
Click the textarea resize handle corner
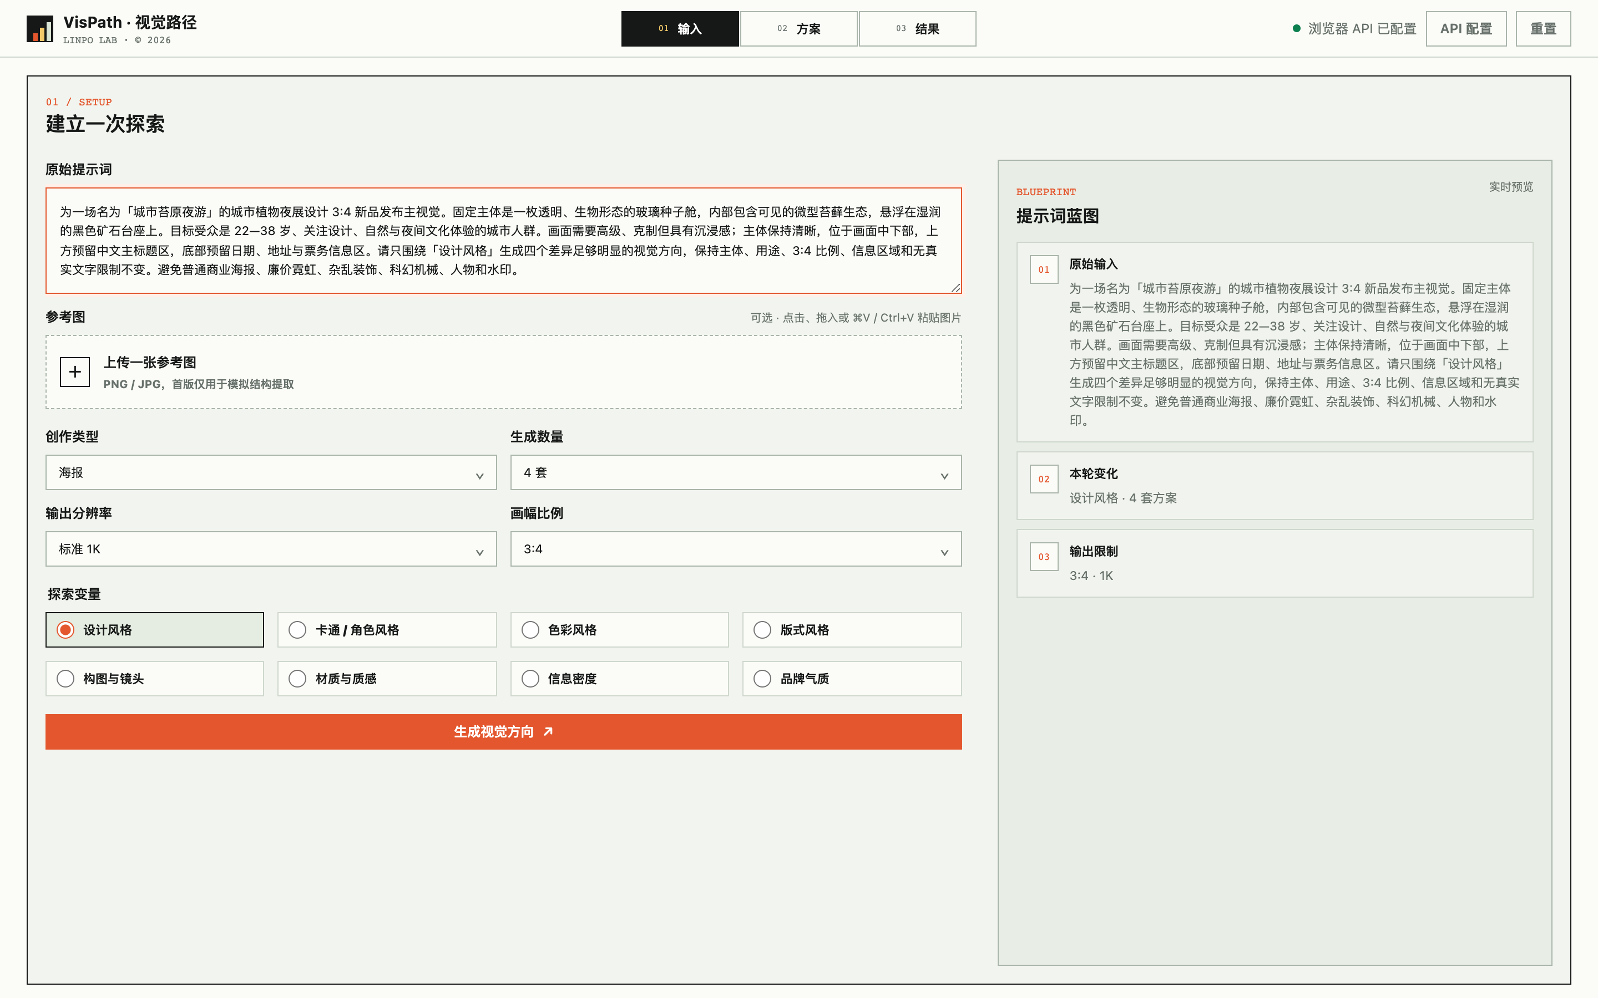coord(955,288)
